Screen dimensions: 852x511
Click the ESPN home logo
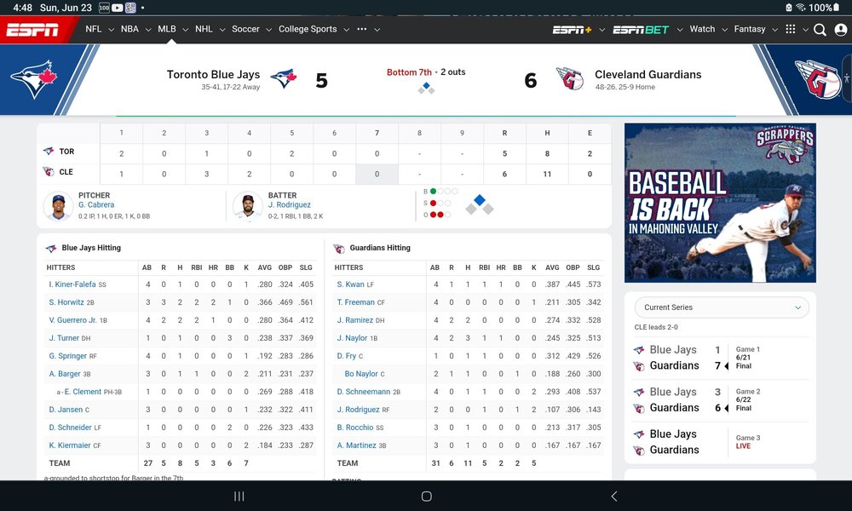coord(32,30)
